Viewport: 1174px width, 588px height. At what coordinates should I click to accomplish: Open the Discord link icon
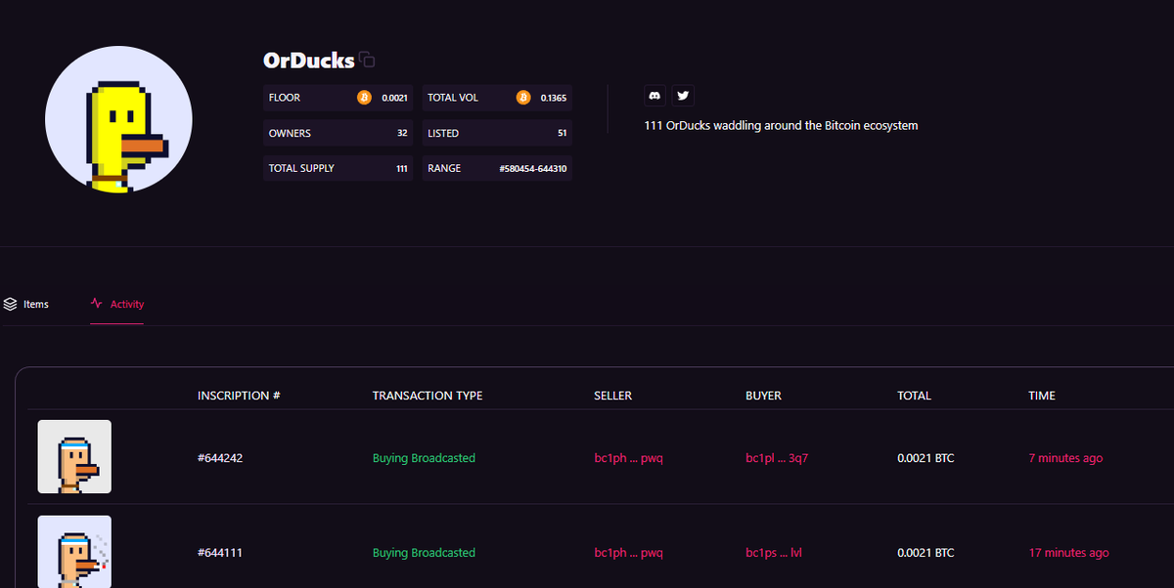pos(655,96)
